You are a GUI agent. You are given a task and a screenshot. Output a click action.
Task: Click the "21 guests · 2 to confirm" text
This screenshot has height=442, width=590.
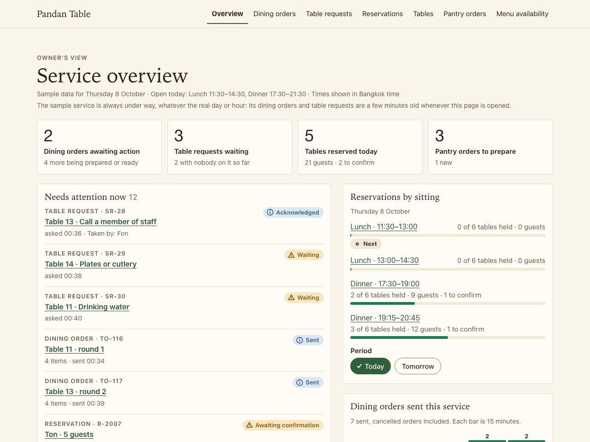[340, 163]
